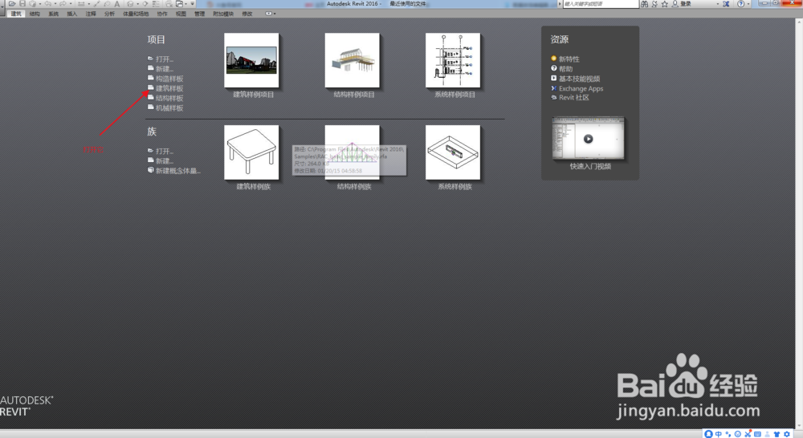Click the Subscription Center satellite icon
Image resolution: width=803 pixels, height=438 pixels.
654,3
